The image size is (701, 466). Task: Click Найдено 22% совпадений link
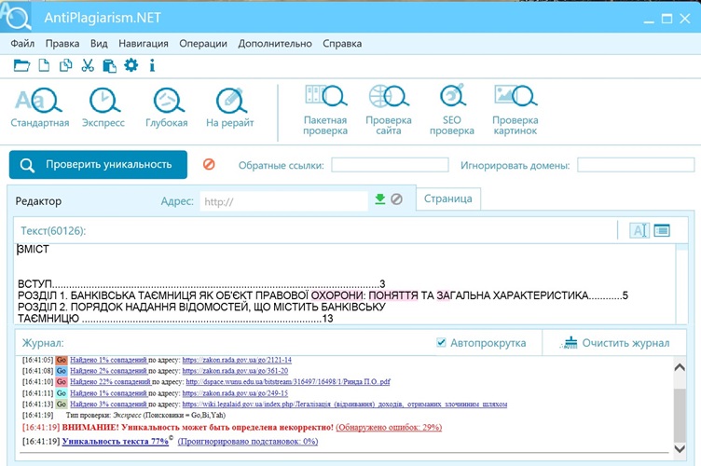tap(110, 381)
